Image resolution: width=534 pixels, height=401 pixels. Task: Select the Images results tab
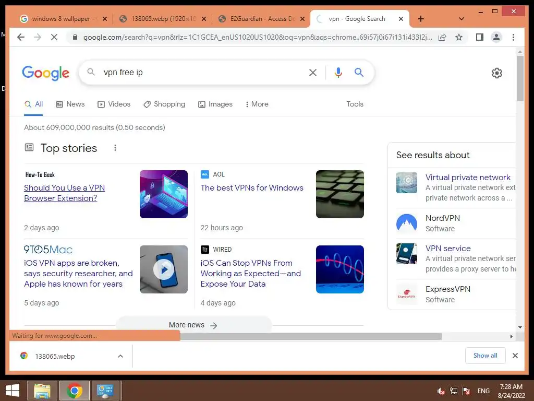click(215, 104)
